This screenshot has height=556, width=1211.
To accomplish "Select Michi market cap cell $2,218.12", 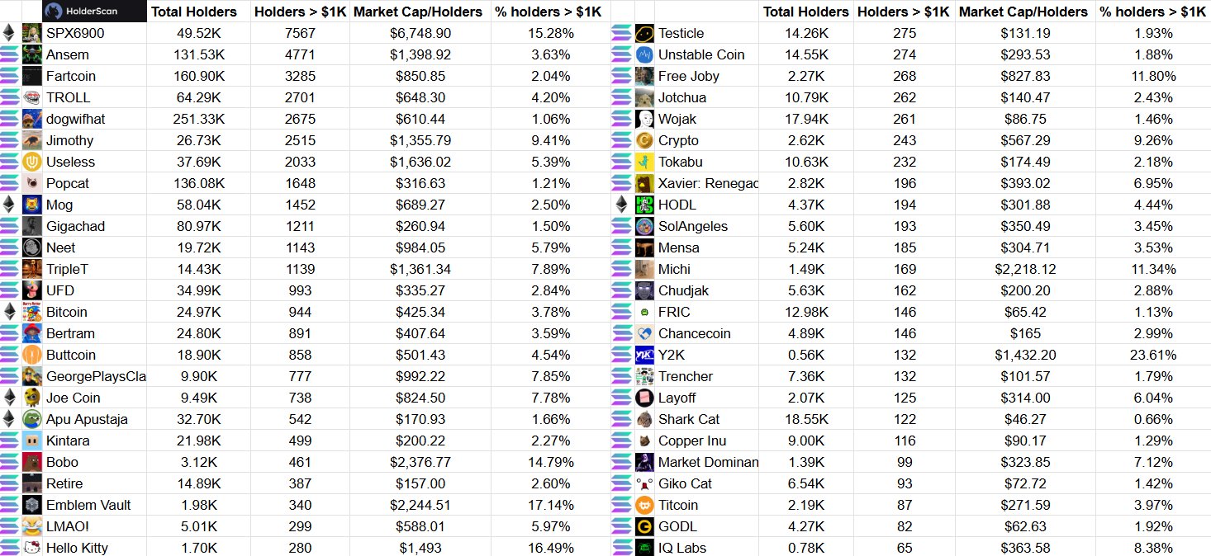I will pos(1025,269).
